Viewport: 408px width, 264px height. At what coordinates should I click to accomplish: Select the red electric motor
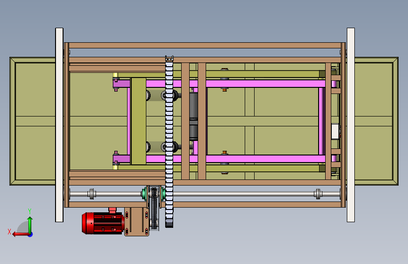pos(103,223)
